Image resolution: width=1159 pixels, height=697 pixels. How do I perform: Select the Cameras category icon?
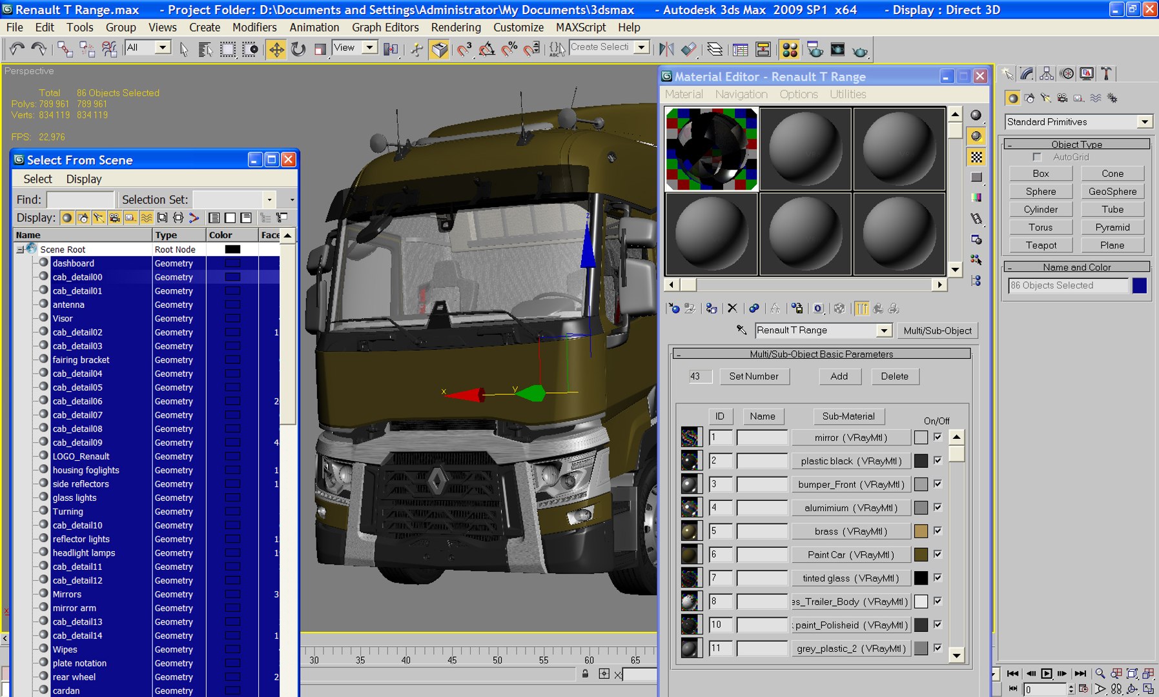pos(1062,98)
